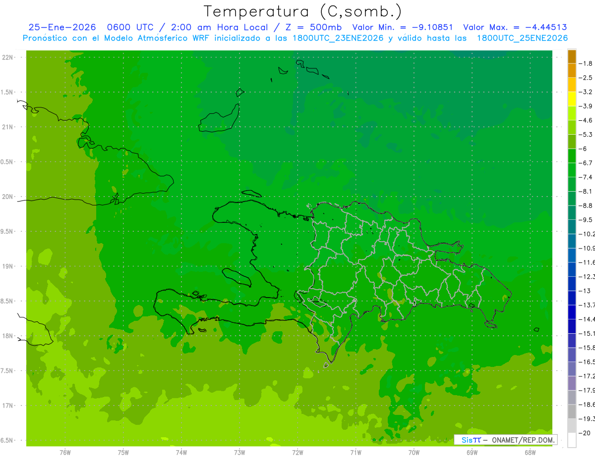The height and width of the screenshot is (459, 595).
Task: Click the 72W longitude axis label
Action: (298, 453)
